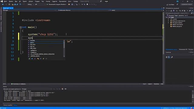Image resolution: width=194 pixels, height=109 pixels.
Task: Click the navigate back arrow icon
Action: pyautogui.click(x=3, y=5)
